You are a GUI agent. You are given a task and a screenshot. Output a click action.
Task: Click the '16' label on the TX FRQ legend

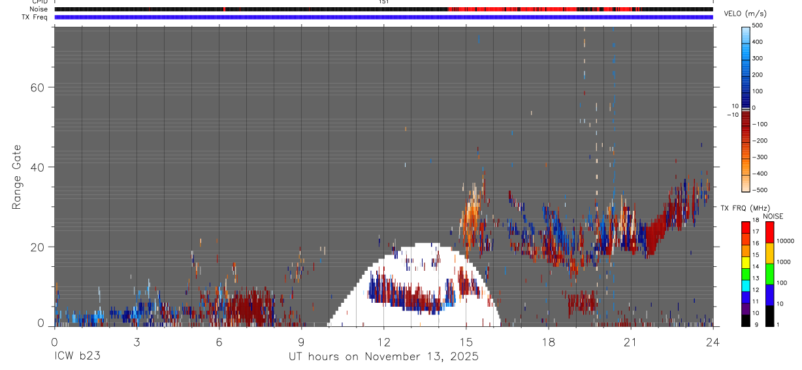tap(755, 243)
